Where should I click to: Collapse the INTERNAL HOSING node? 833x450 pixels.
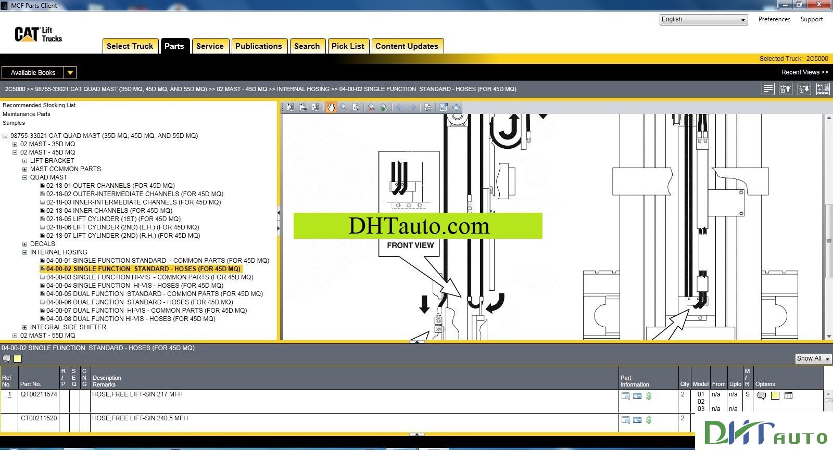point(24,252)
